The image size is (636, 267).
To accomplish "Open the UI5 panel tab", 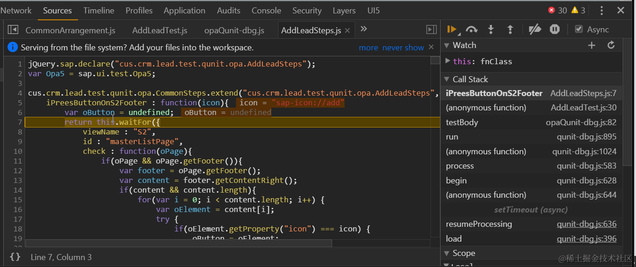I will 374,10.
